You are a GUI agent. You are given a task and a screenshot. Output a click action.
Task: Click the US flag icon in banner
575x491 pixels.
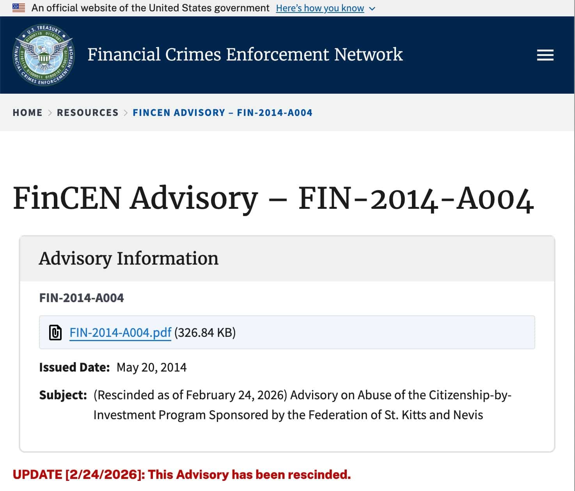(19, 8)
